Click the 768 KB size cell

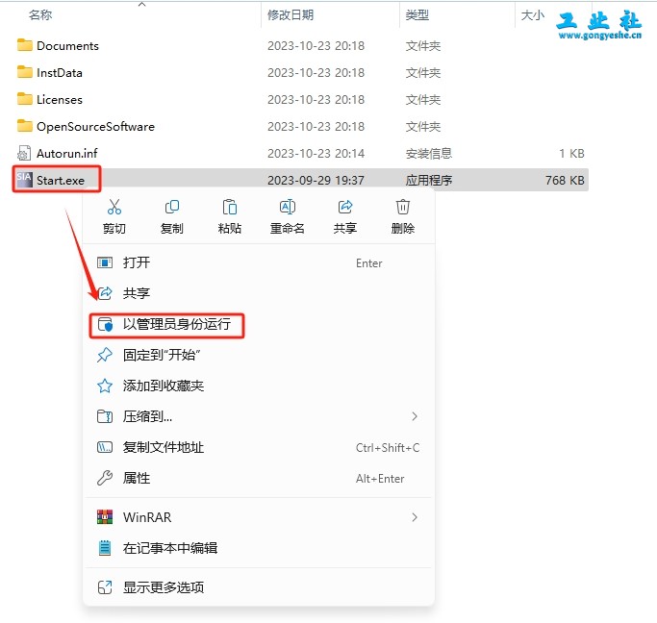[565, 180]
